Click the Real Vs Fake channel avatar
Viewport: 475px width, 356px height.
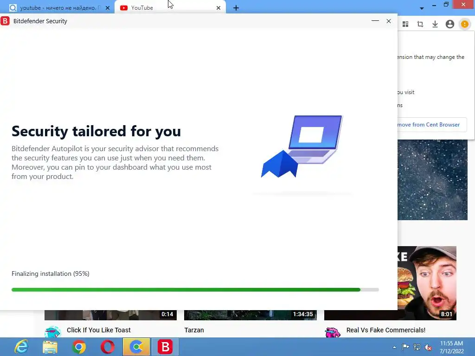click(332, 332)
